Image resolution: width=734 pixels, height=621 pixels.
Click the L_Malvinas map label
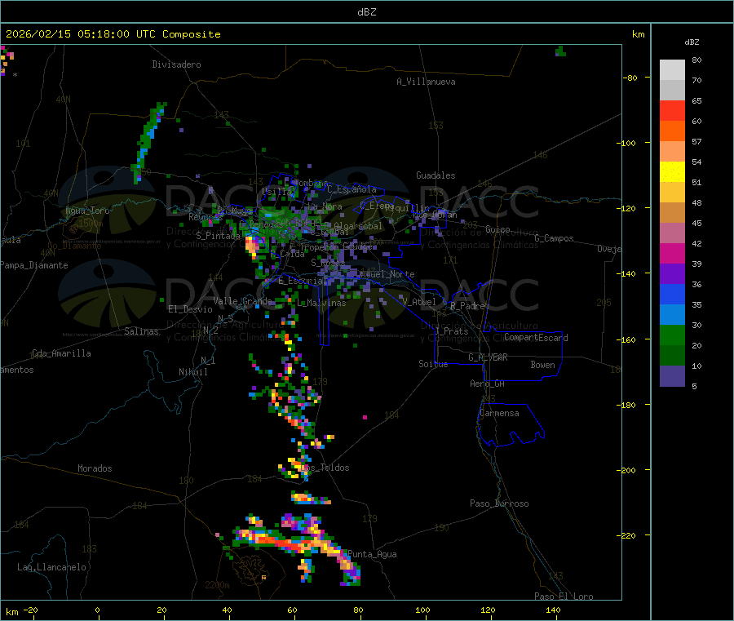(321, 303)
